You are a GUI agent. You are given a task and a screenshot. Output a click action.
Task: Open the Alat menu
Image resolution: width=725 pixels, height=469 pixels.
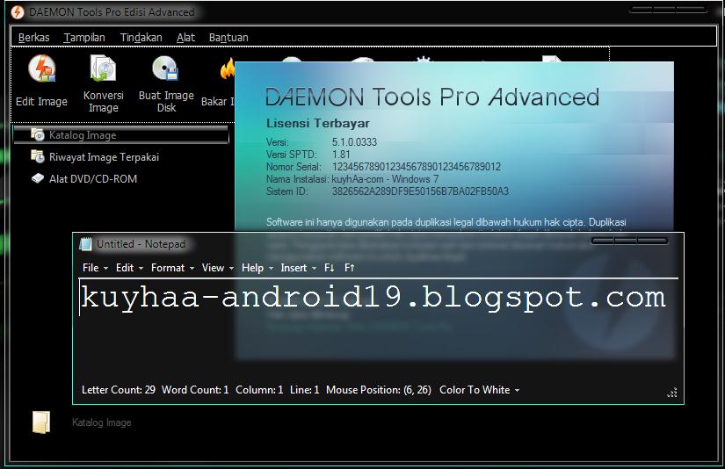click(185, 38)
